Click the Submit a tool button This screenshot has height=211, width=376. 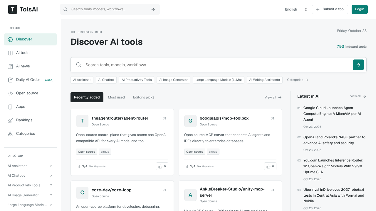(330, 9)
